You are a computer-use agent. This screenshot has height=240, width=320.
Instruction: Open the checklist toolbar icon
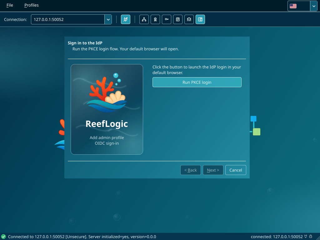(x=178, y=19)
